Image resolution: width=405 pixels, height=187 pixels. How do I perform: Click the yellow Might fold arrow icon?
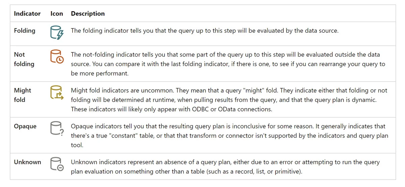56,93
